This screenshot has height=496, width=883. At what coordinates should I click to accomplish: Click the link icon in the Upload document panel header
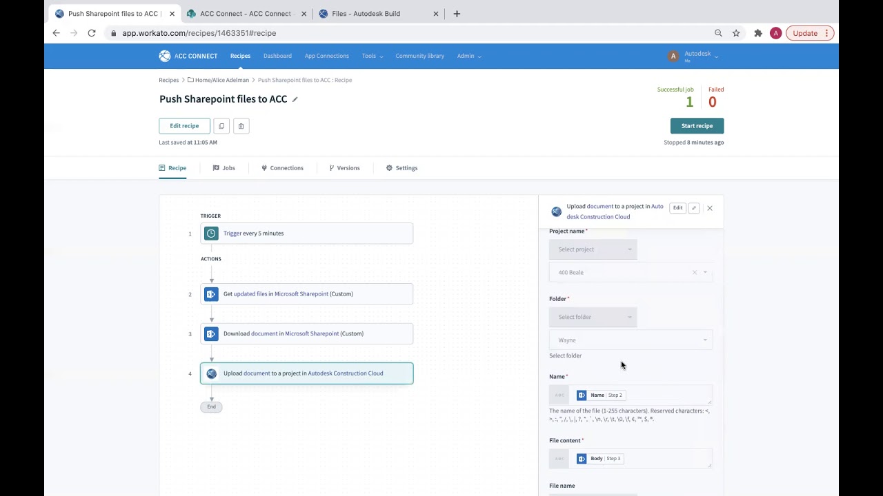click(x=694, y=207)
